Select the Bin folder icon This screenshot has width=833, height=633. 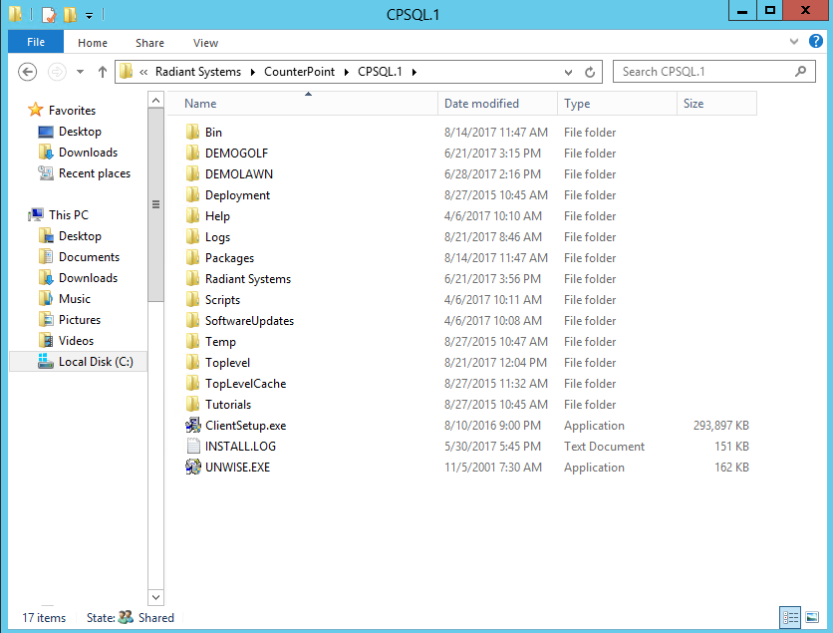[193, 132]
